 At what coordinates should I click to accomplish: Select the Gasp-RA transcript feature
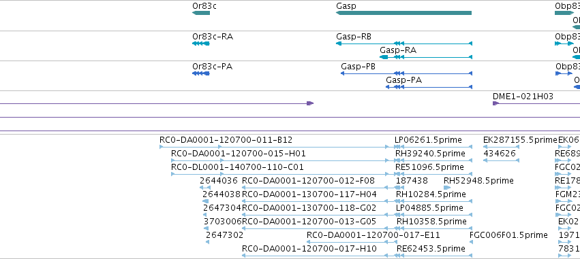[426, 57]
